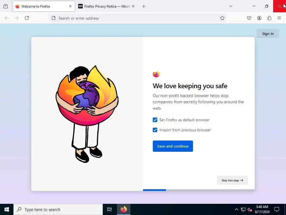The height and width of the screenshot is (215, 286).
Task: Close the Welcome to Firefox tab
Action: click(x=70, y=6)
